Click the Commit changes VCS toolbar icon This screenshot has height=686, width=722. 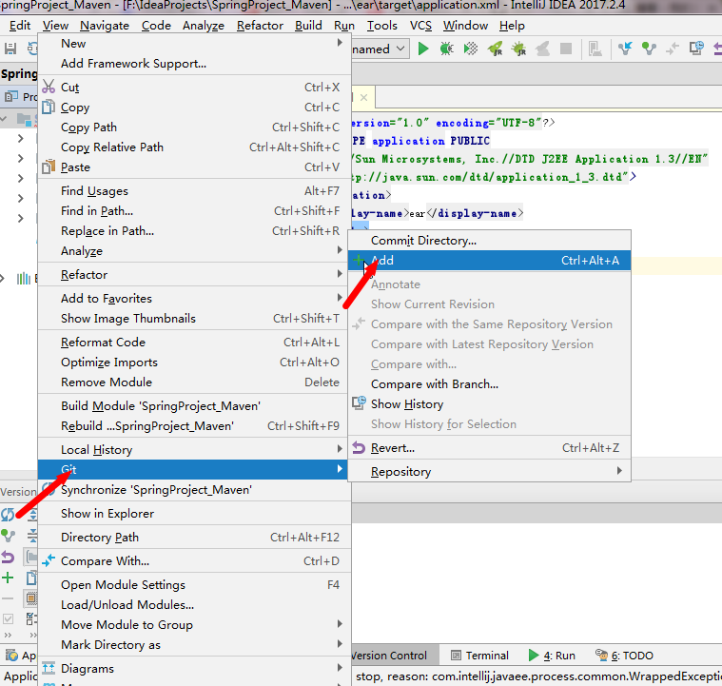649,49
